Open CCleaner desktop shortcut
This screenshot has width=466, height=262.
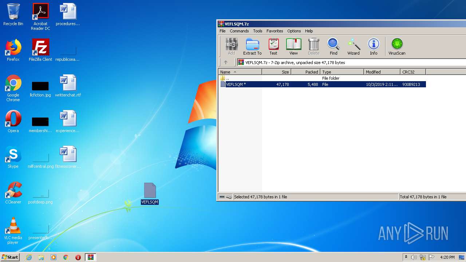coord(13,193)
